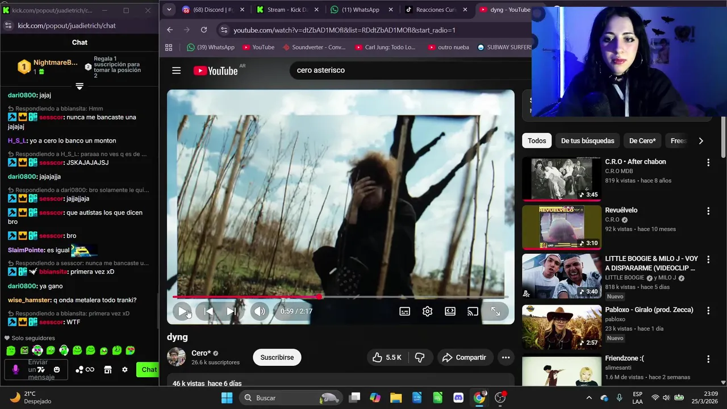Toggle subtitles on the video player
This screenshot has width=727, height=409.
point(405,311)
